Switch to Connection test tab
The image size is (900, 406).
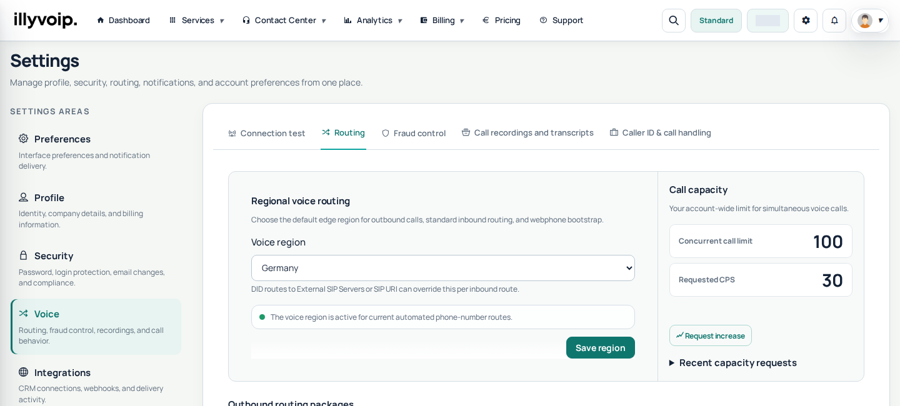[267, 133]
